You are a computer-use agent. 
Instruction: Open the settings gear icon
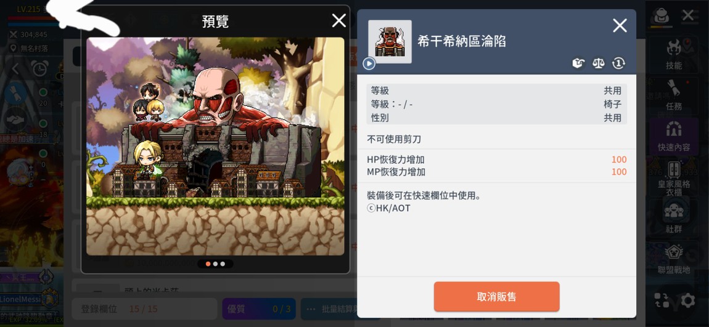click(x=688, y=301)
